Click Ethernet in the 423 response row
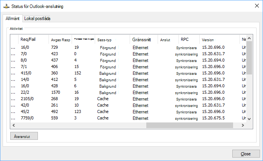The image size is (263, 161). pos(140,54)
